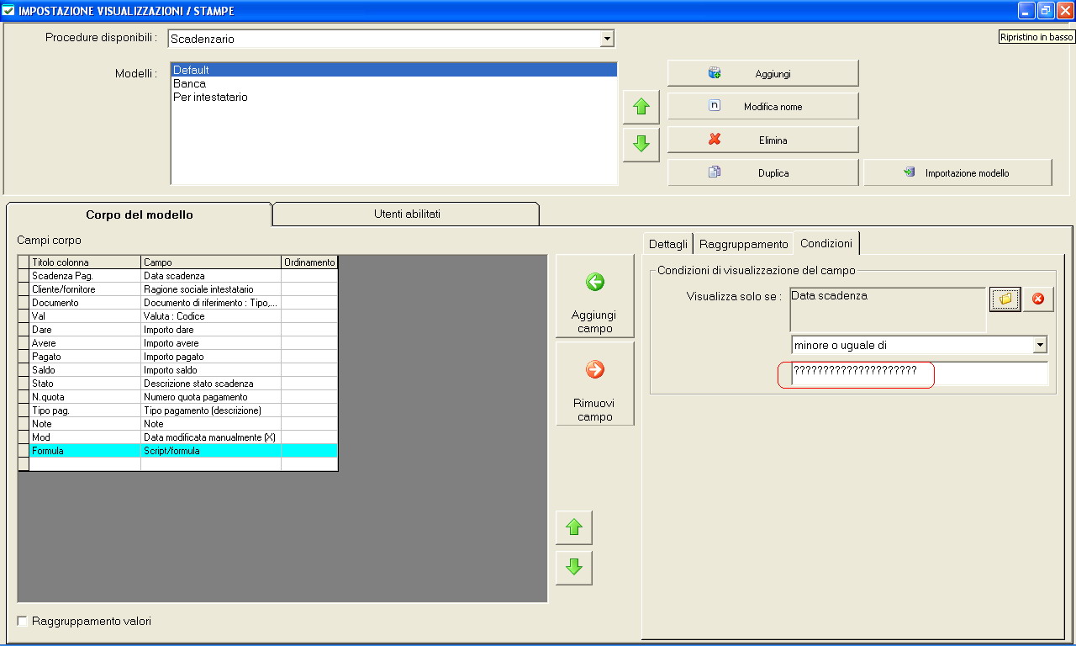Screen dimensions: 1076x646
Task: Click the 'Tipo pagamento (descrizione)' cell
Action: click(211, 410)
